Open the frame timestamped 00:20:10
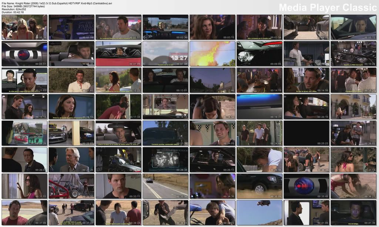 (x=306, y=107)
